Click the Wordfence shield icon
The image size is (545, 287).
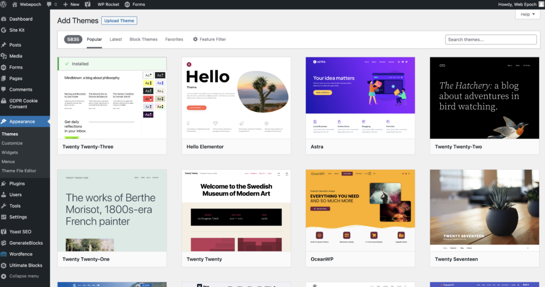[4, 254]
